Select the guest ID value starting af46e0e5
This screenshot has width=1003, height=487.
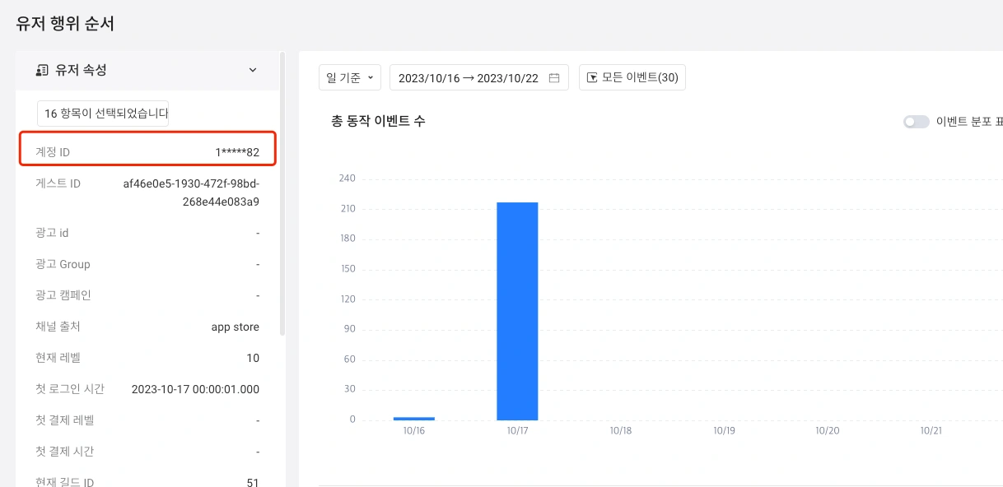pos(191,192)
